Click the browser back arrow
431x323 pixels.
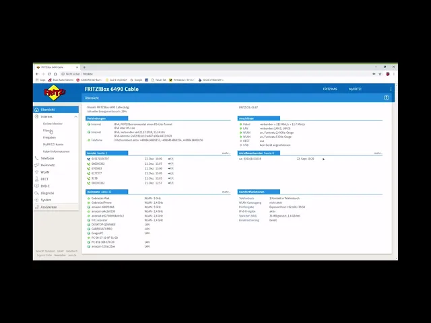coord(37,74)
